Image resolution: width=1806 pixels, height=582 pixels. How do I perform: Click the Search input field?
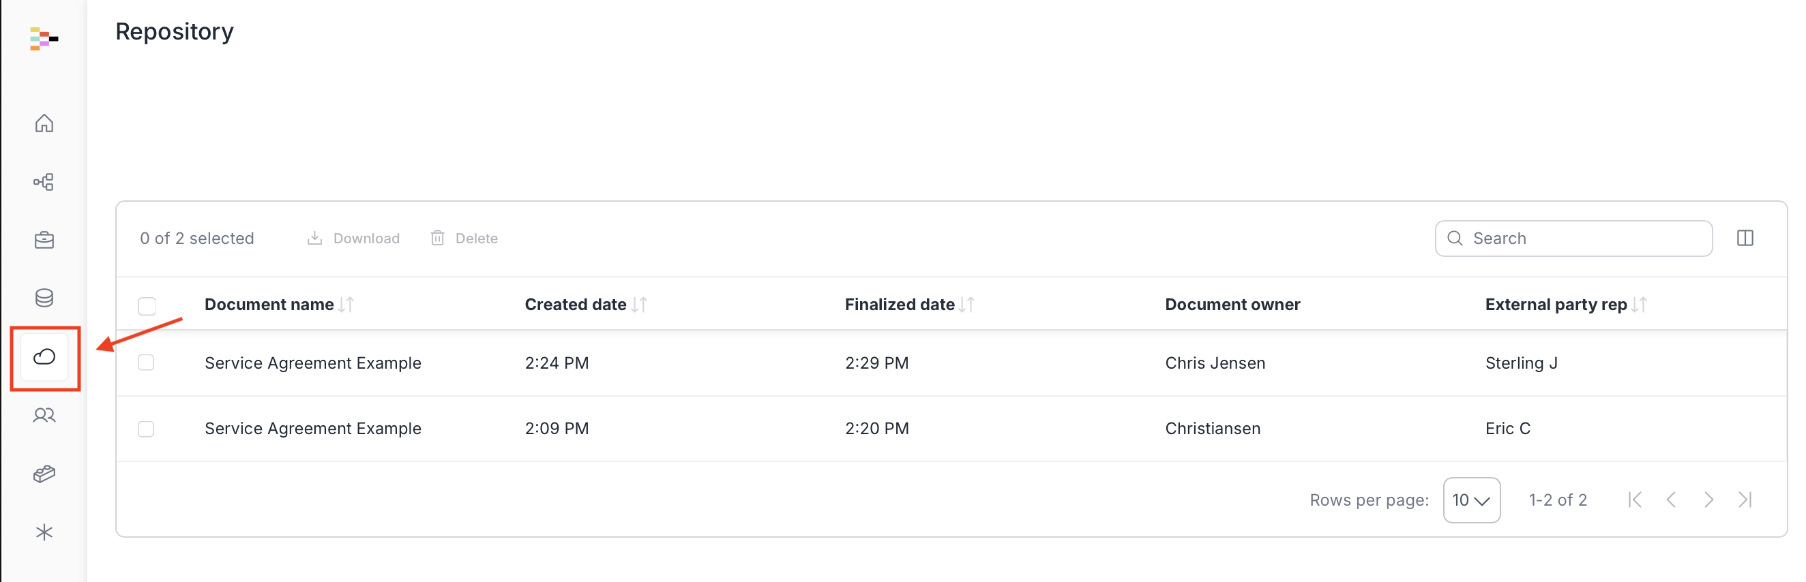click(x=1584, y=238)
